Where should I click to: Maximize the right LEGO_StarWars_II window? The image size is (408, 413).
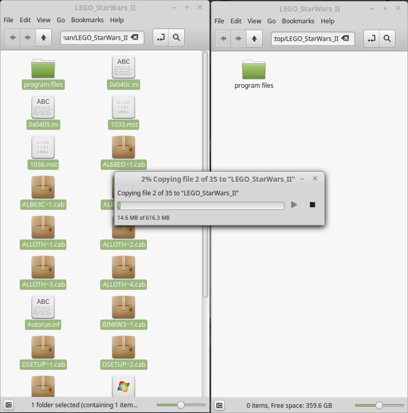[x=385, y=8]
